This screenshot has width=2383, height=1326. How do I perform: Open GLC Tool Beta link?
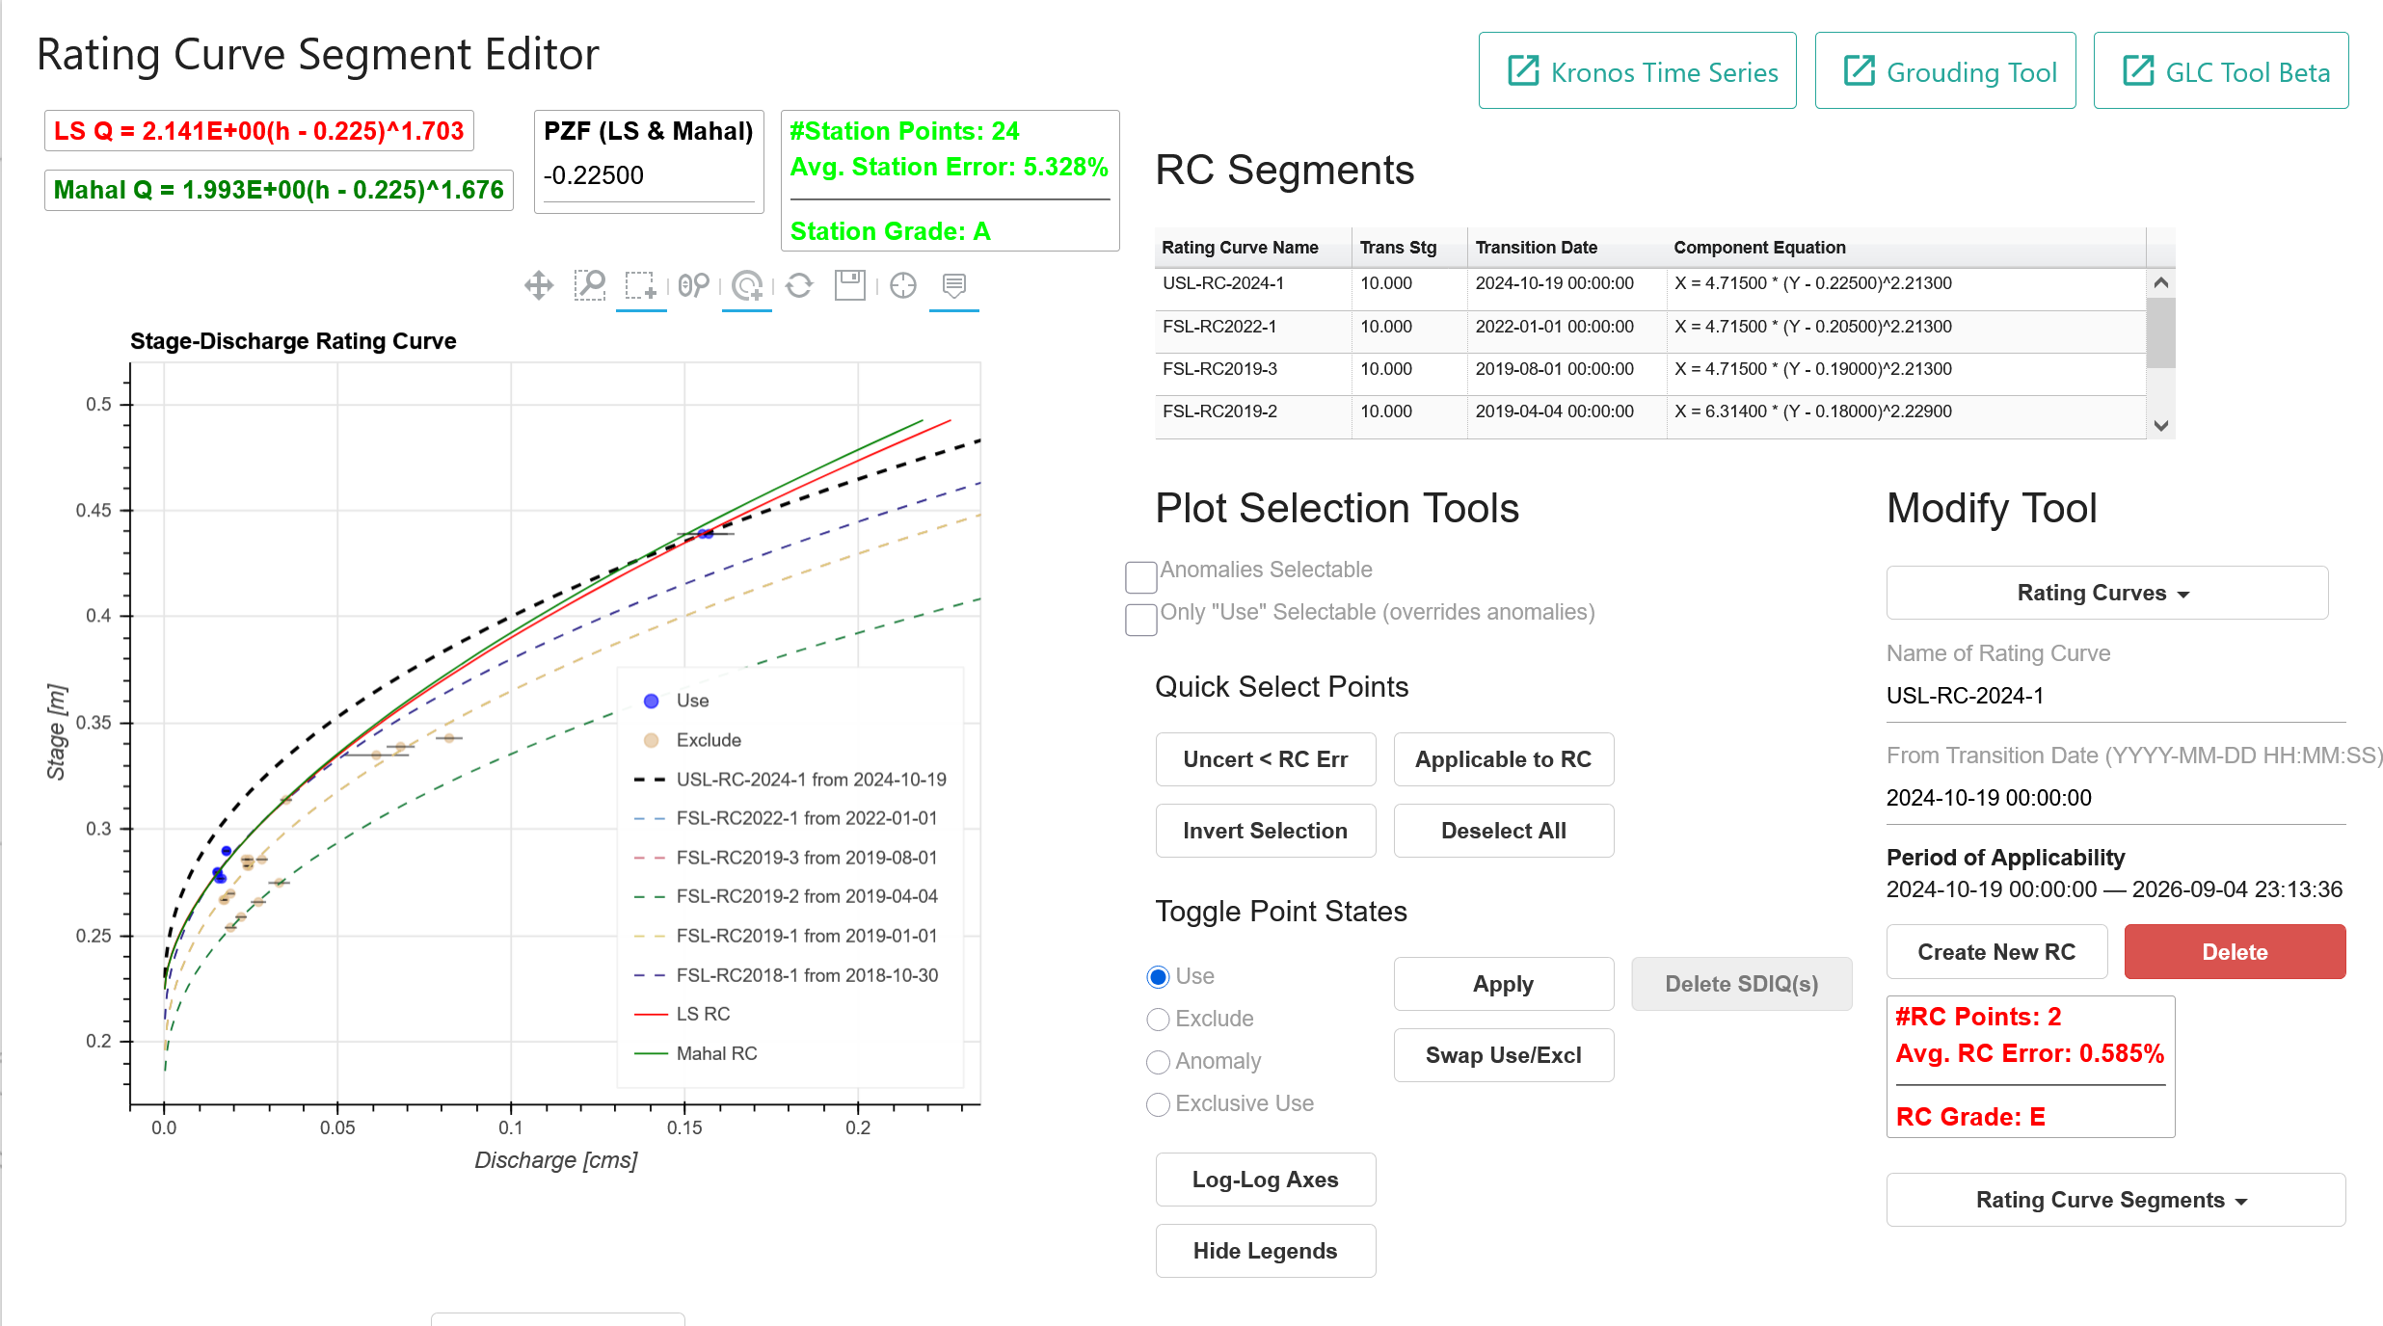(2220, 71)
